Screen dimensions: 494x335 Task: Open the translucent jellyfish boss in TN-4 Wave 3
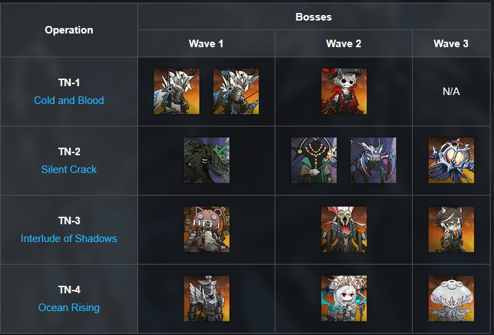tap(451, 299)
